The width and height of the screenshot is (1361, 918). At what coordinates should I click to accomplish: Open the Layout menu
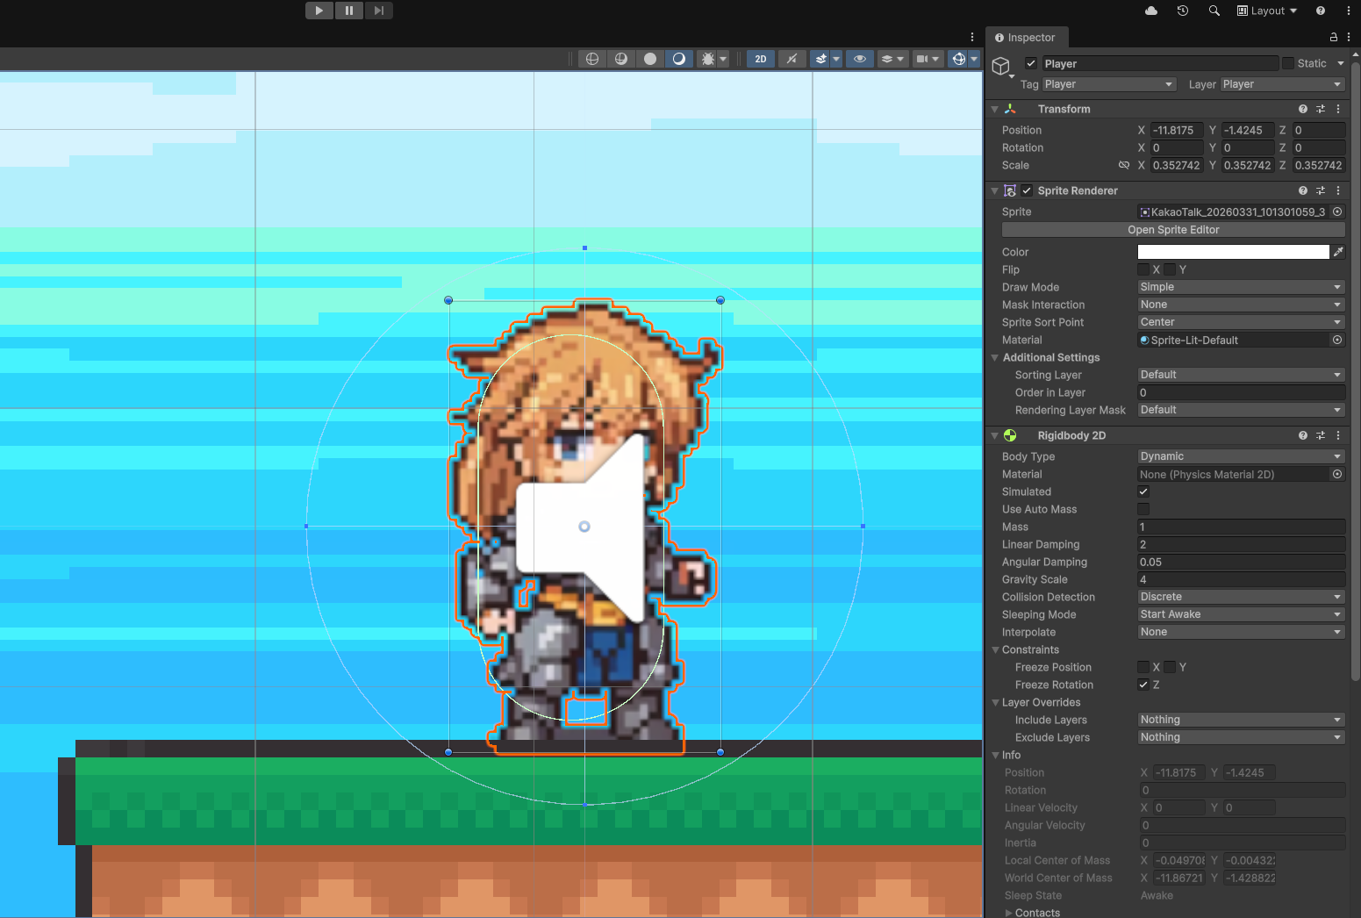point(1266,11)
